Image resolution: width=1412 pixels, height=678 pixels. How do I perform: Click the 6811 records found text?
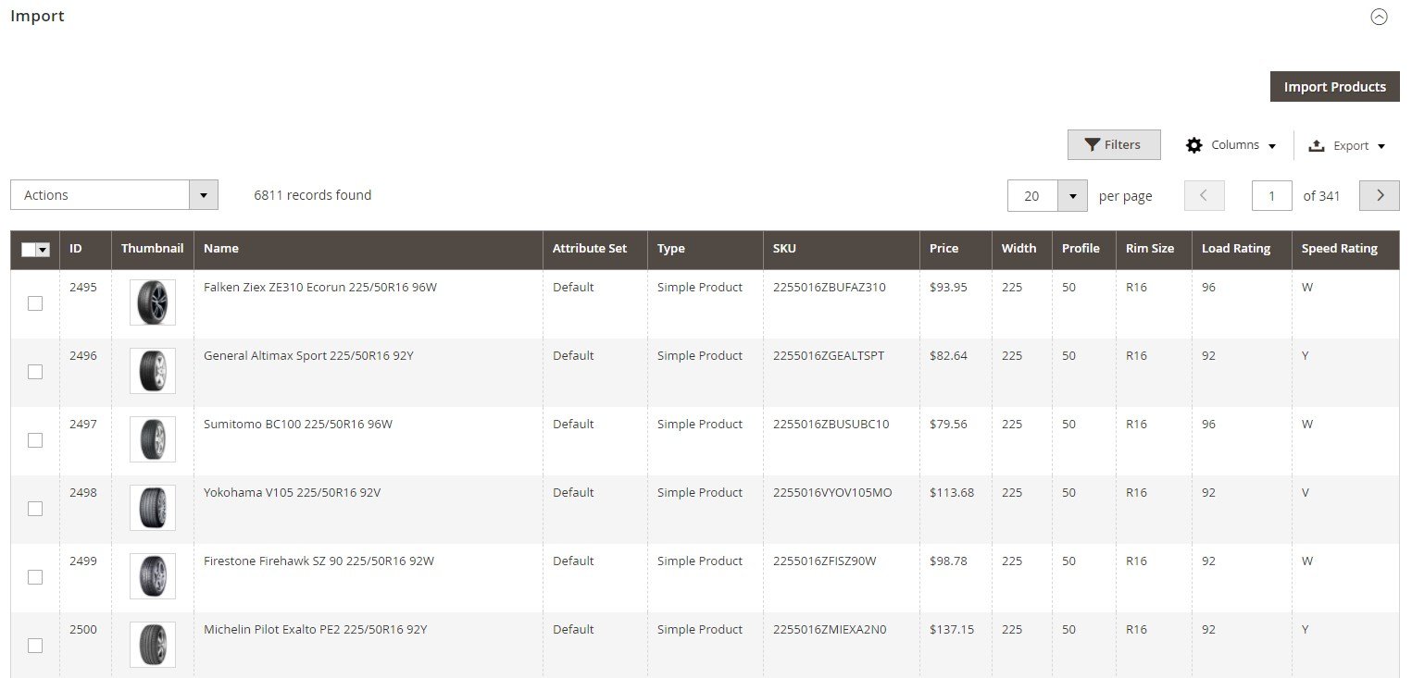313,195
